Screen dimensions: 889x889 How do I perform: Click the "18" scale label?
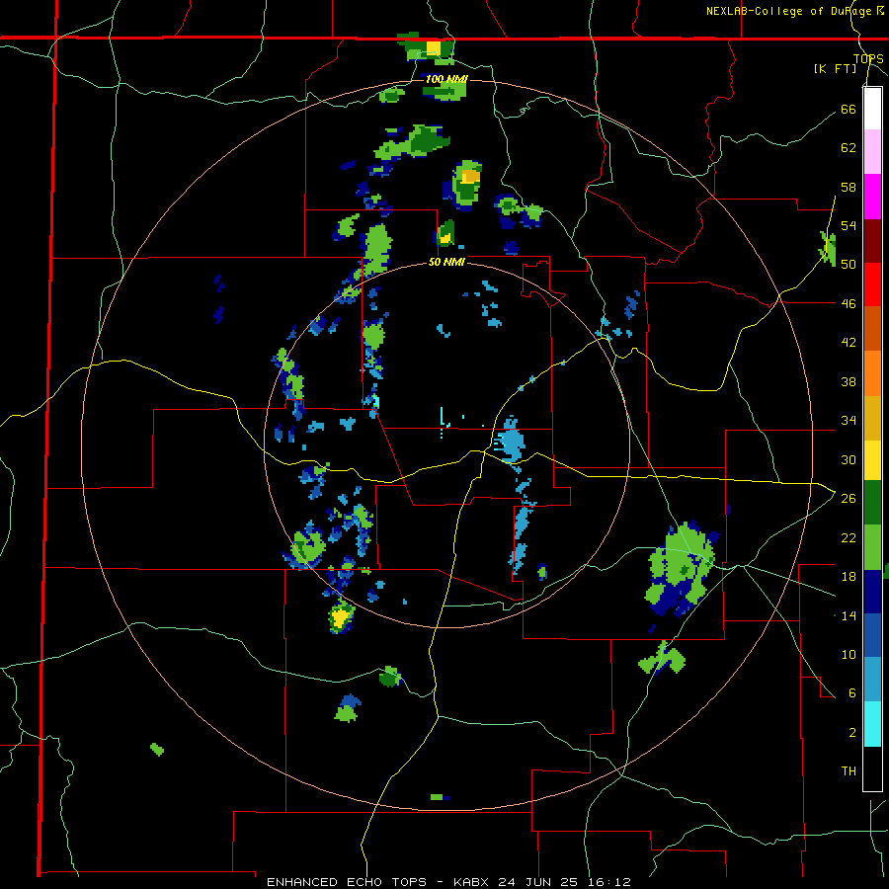click(x=849, y=577)
